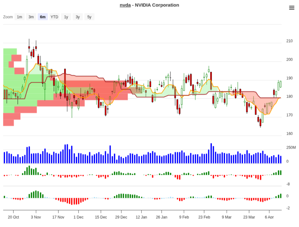Screen dimensions: 299x227
Task: Click the 3 Nov date label
Action: pyautogui.click(x=36, y=217)
